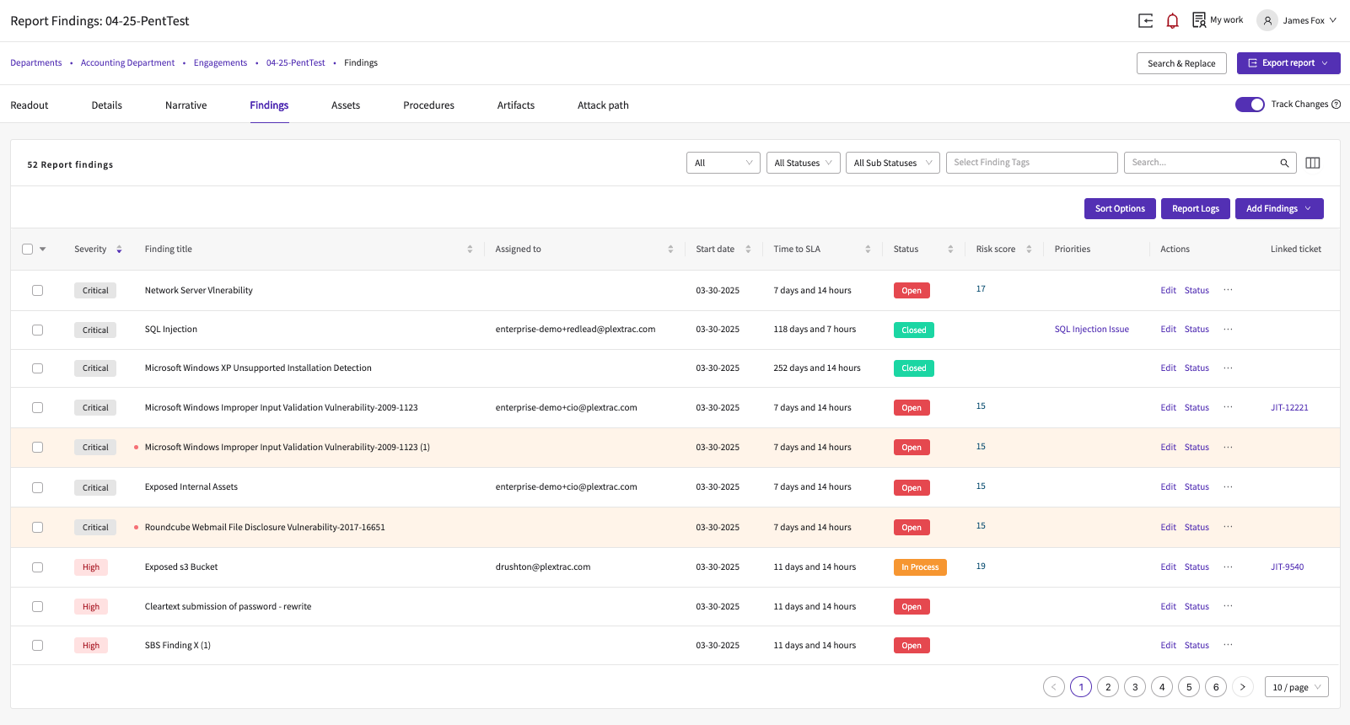The height and width of the screenshot is (725, 1350).
Task: Open the Attack path tab
Action: click(x=603, y=105)
